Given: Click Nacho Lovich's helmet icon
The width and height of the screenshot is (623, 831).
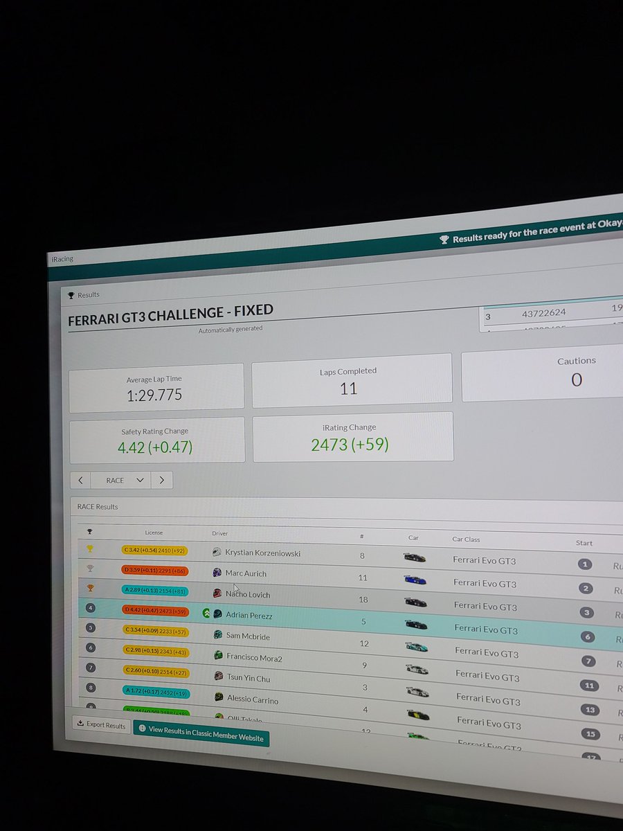Looking at the screenshot, I should (217, 593).
